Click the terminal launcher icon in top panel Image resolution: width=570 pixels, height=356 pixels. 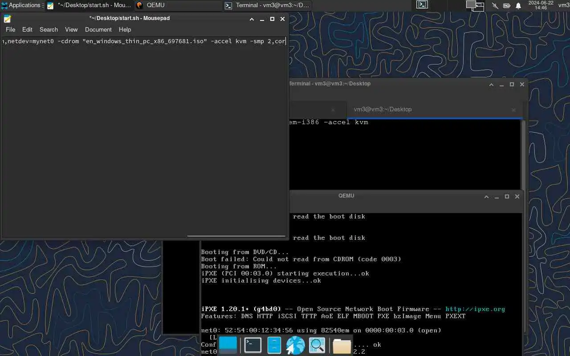click(422, 5)
